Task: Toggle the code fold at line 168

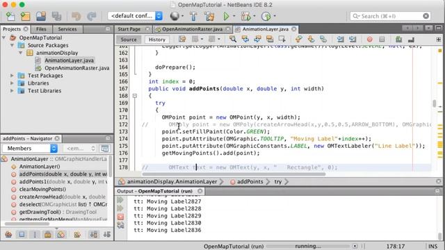Action: [135, 96]
